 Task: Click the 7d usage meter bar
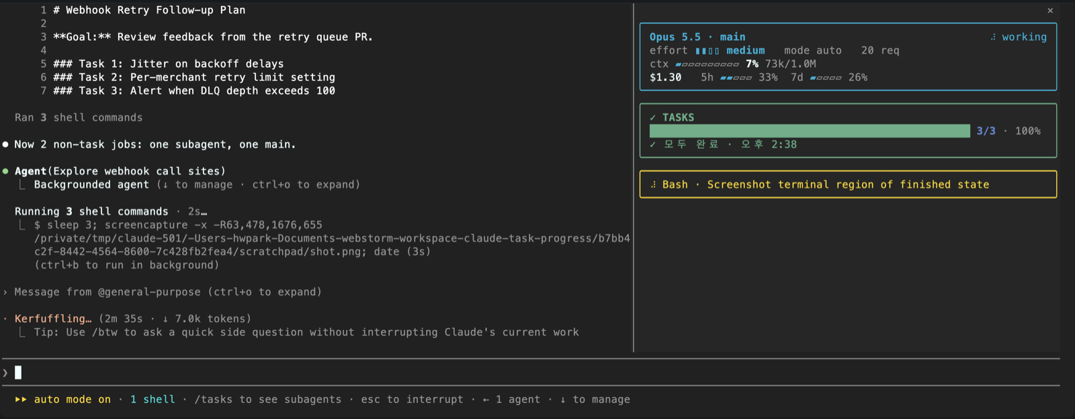coord(826,78)
